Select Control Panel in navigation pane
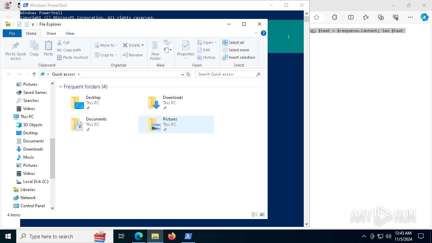432x243 pixels. (x=29, y=206)
